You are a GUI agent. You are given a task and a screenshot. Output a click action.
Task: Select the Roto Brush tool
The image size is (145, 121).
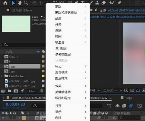(x=111, y=3)
